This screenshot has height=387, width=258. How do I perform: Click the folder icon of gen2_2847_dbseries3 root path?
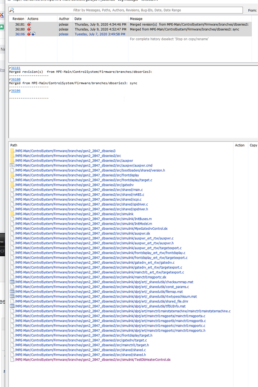pyautogui.click(x=12, y=151)
